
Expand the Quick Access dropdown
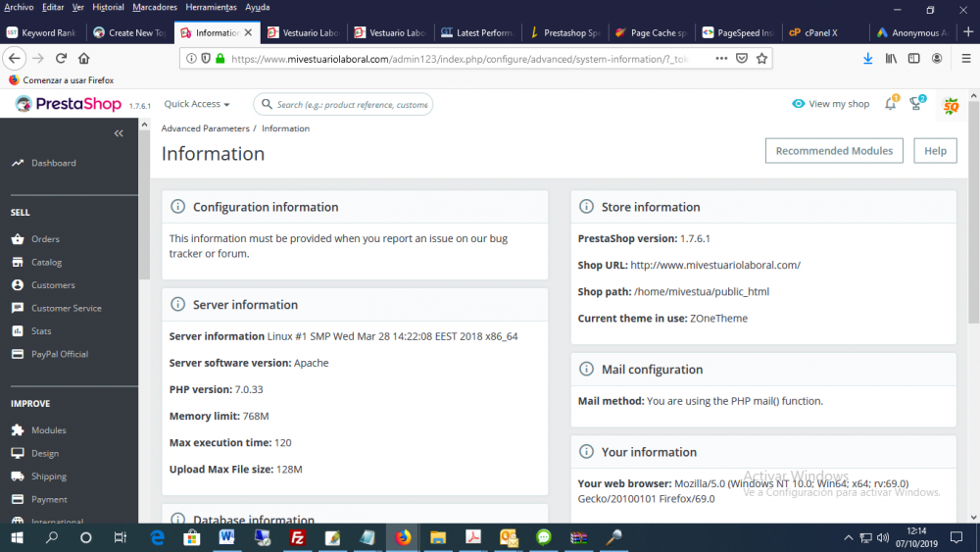(196, 104)
